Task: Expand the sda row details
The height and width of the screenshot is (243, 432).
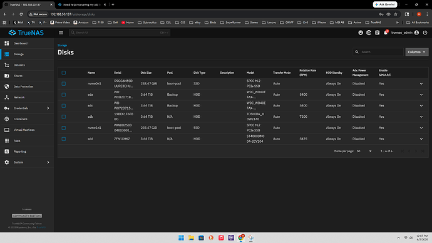Action: coord(421,95)
